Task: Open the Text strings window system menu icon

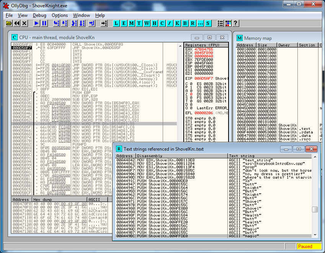Action: click(x=119, y=148)
